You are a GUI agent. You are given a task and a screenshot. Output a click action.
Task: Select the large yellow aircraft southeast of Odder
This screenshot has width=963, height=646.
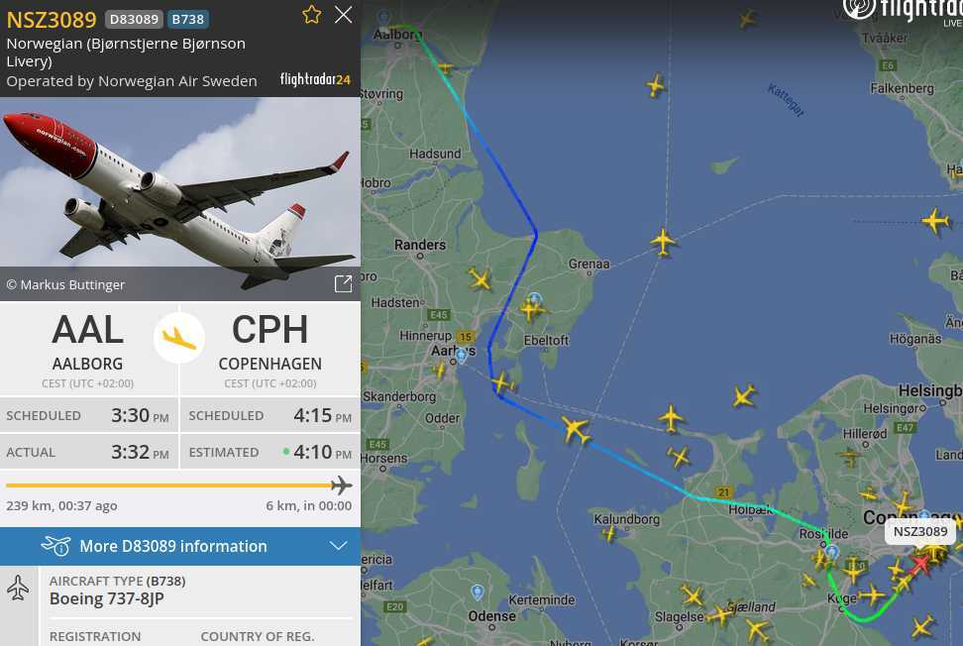click(576, 429)
